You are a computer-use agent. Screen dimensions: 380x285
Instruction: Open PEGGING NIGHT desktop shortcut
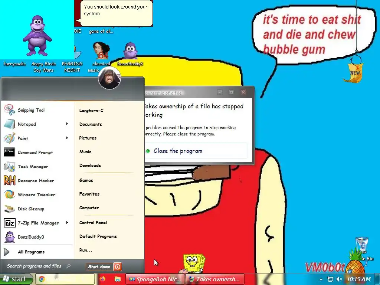[72, 67]
